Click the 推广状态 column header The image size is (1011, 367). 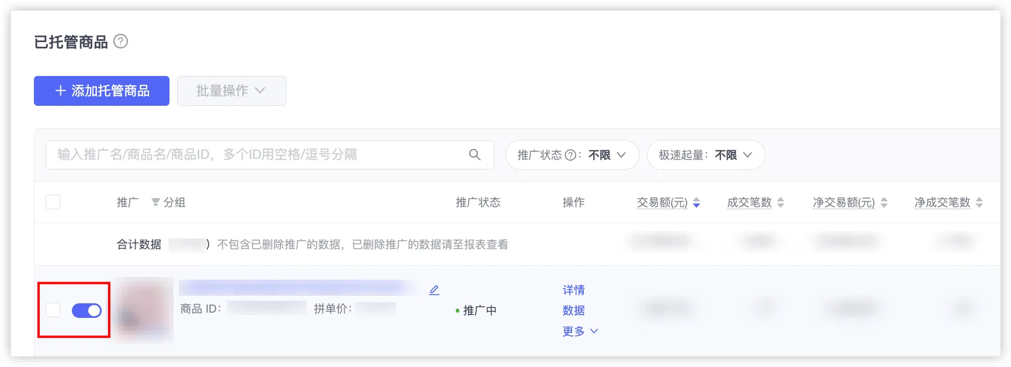(478, 202)
